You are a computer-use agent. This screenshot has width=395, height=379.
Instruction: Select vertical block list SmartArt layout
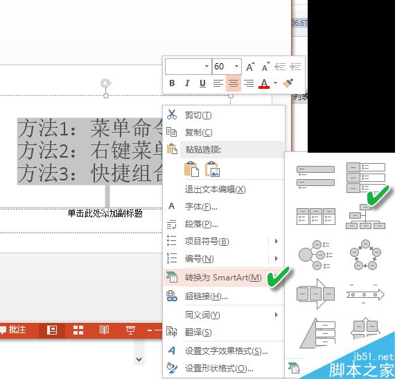click(366, 177)
